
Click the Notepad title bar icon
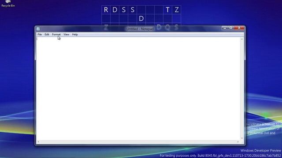tap(38, 29)
